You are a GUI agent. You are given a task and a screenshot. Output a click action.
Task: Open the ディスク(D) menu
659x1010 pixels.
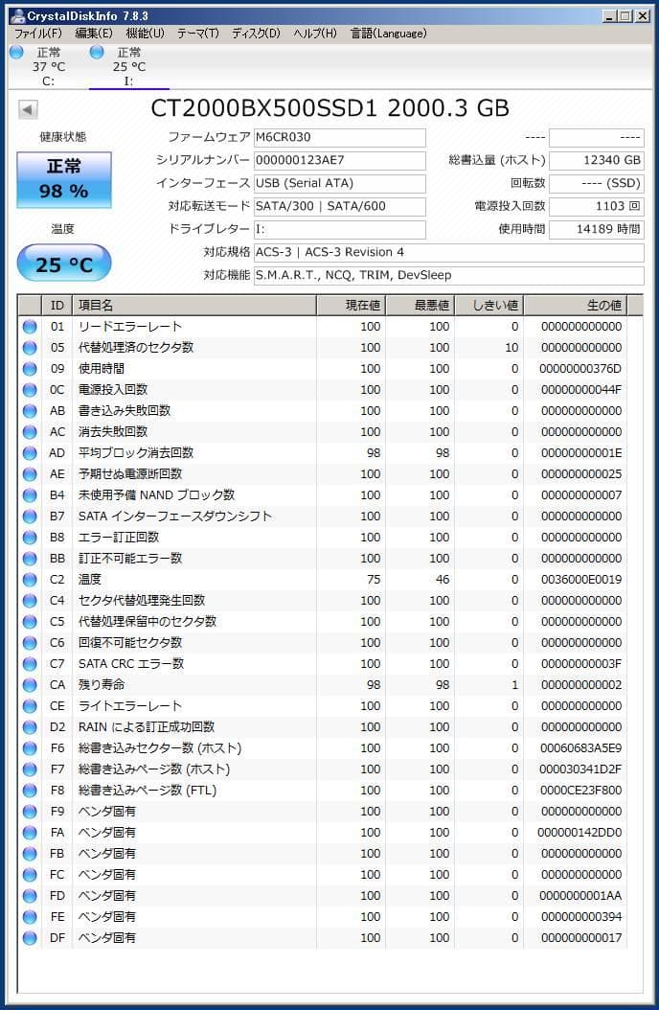click(256, 33)
